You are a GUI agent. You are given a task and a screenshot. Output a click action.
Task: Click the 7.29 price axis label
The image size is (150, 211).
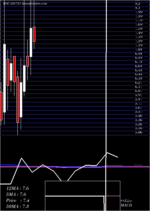pos(139,41)
